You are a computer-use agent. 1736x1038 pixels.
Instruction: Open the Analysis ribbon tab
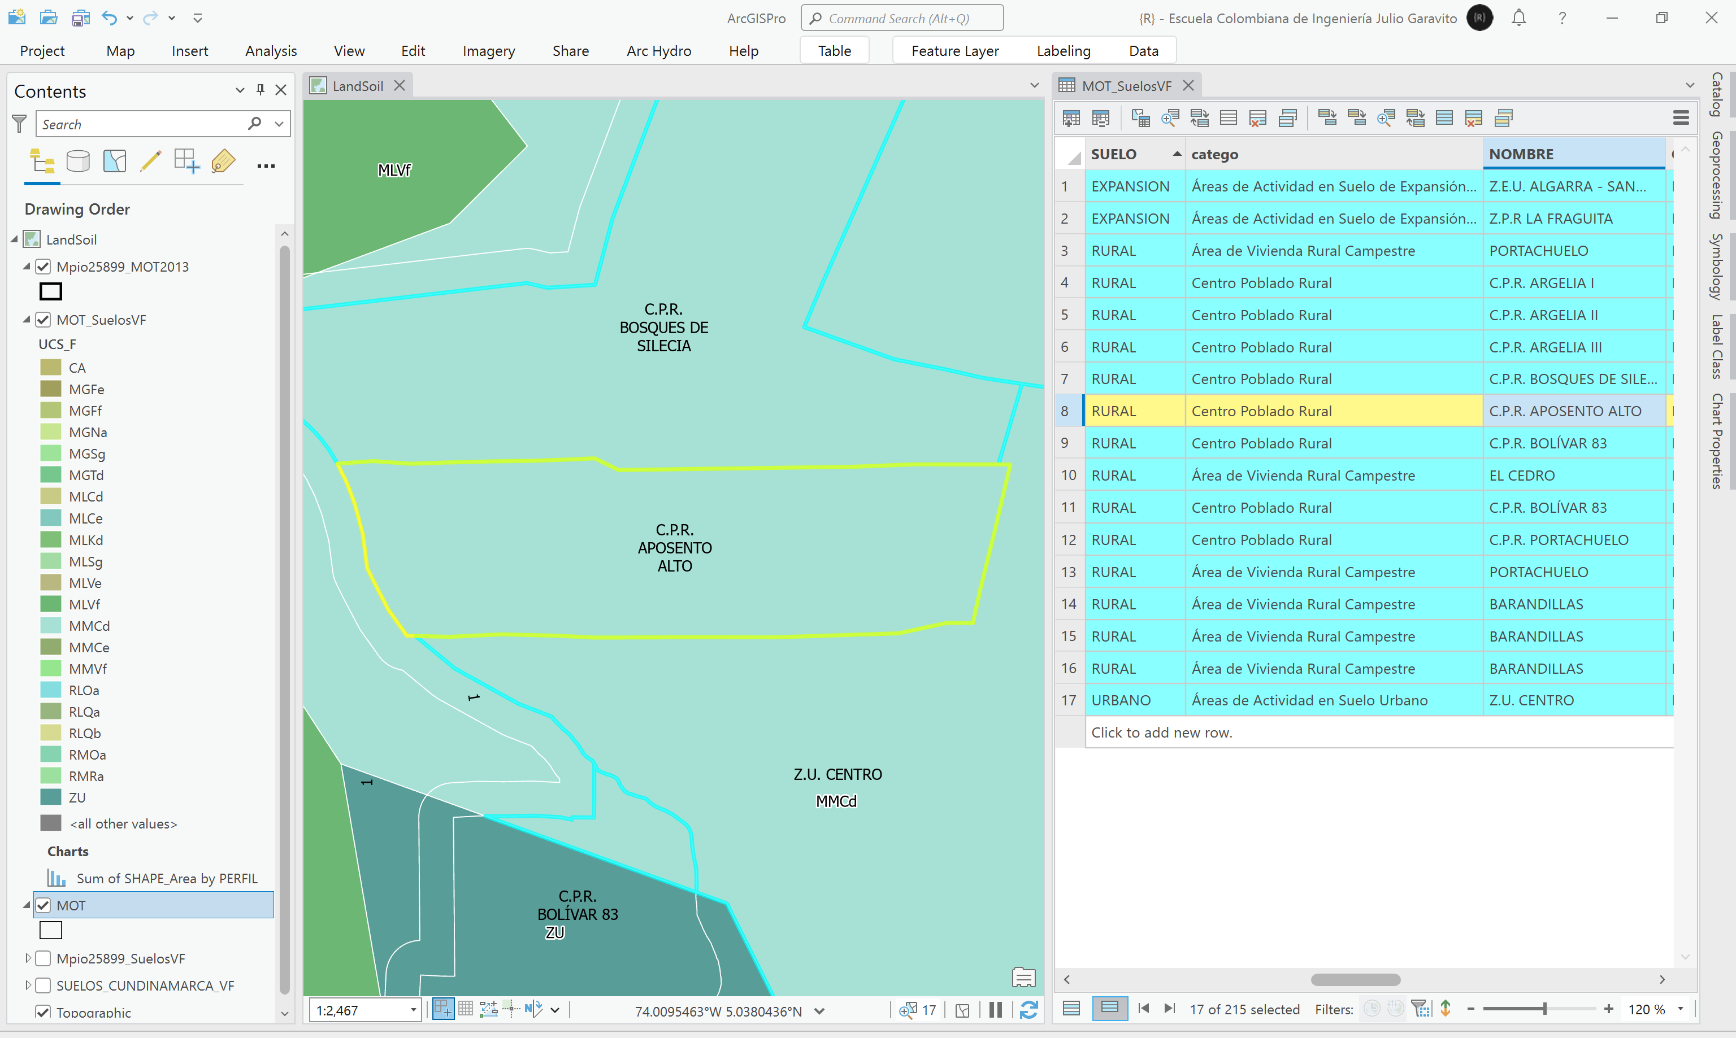271,51
